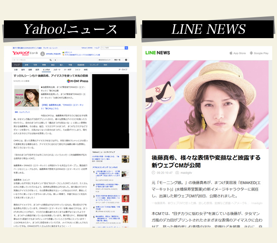Click the maidigitv source label under headline
Image resolution: width=277 pixels, height=243 pixels.
coord(186,173)
